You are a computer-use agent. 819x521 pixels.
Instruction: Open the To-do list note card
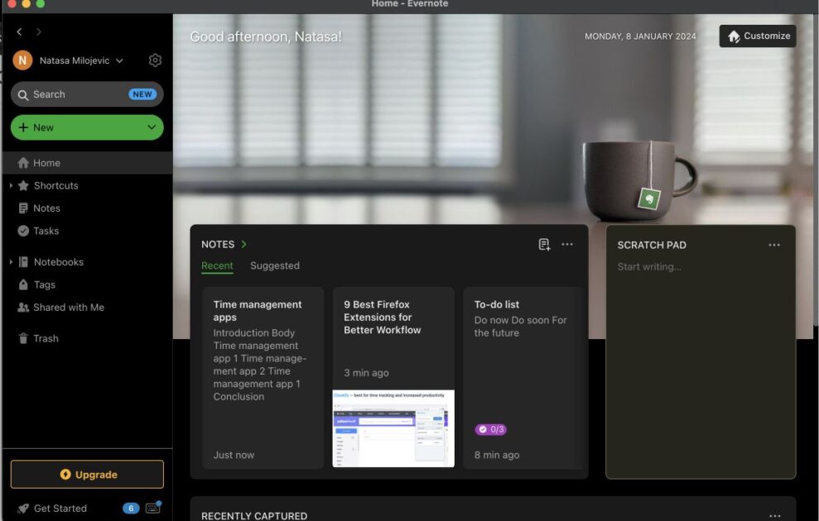(x=523, y=377)
